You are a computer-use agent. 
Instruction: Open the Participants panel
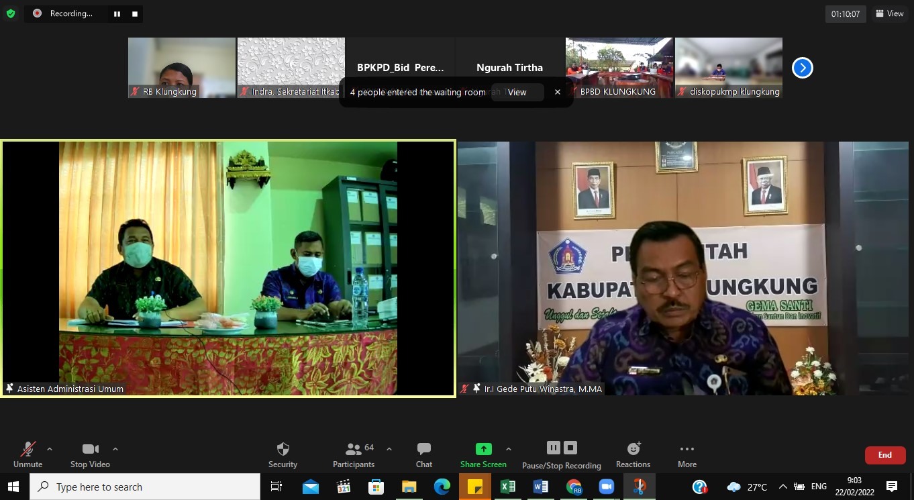(354, 455)
